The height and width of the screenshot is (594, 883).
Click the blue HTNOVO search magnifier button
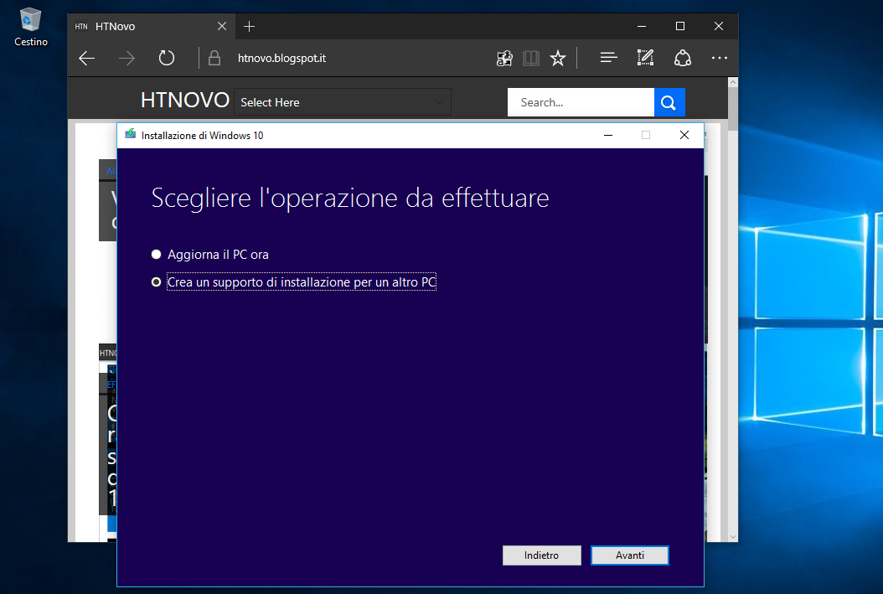pyautogui.click(x=669, y=102)
